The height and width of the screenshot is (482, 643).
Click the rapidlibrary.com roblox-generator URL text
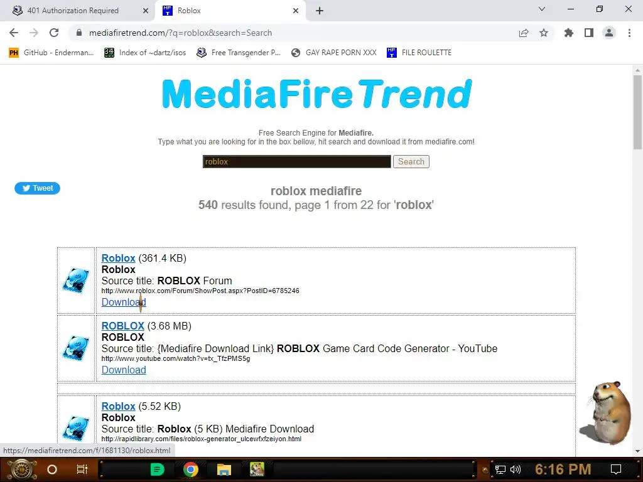coord(202,439)
